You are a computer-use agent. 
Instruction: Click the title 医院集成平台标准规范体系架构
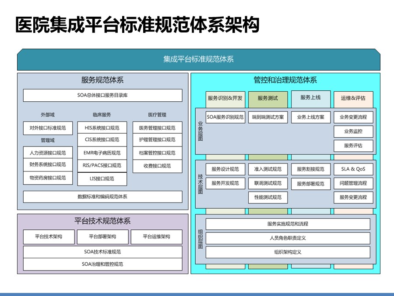(x=137, y=25)
